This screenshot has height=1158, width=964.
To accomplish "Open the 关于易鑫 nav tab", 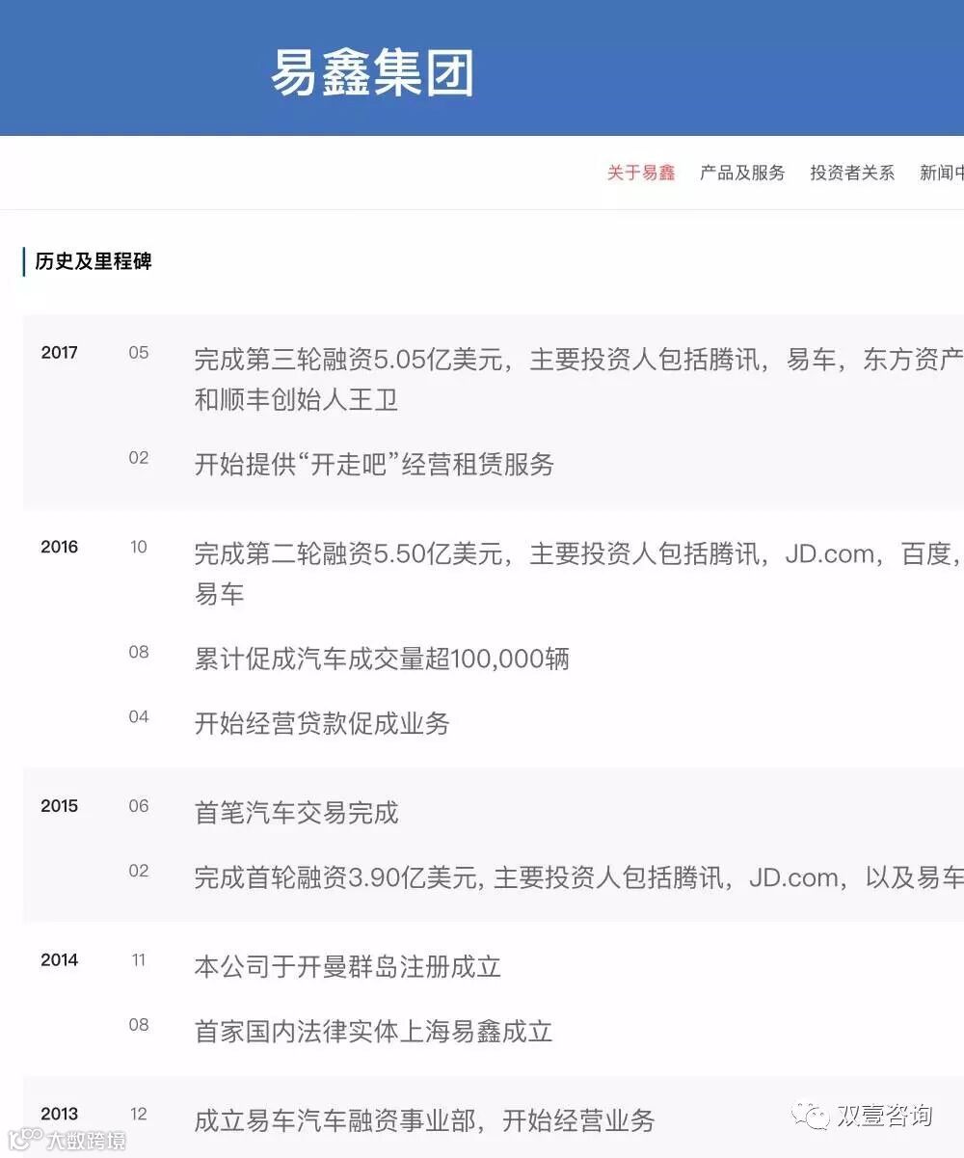I will coord(641,174).
